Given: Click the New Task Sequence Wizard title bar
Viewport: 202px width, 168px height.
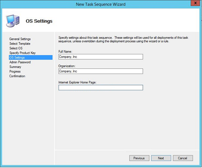Looking at the screenshot, I should [100, 4].
